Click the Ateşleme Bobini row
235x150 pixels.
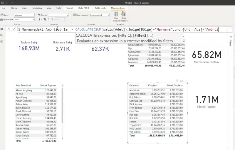coord(156,94)
